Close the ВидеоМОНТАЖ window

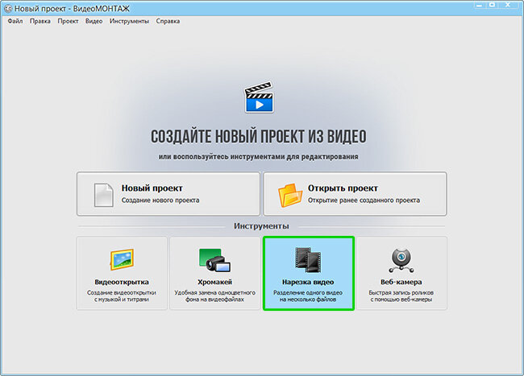tap(508, 5)
